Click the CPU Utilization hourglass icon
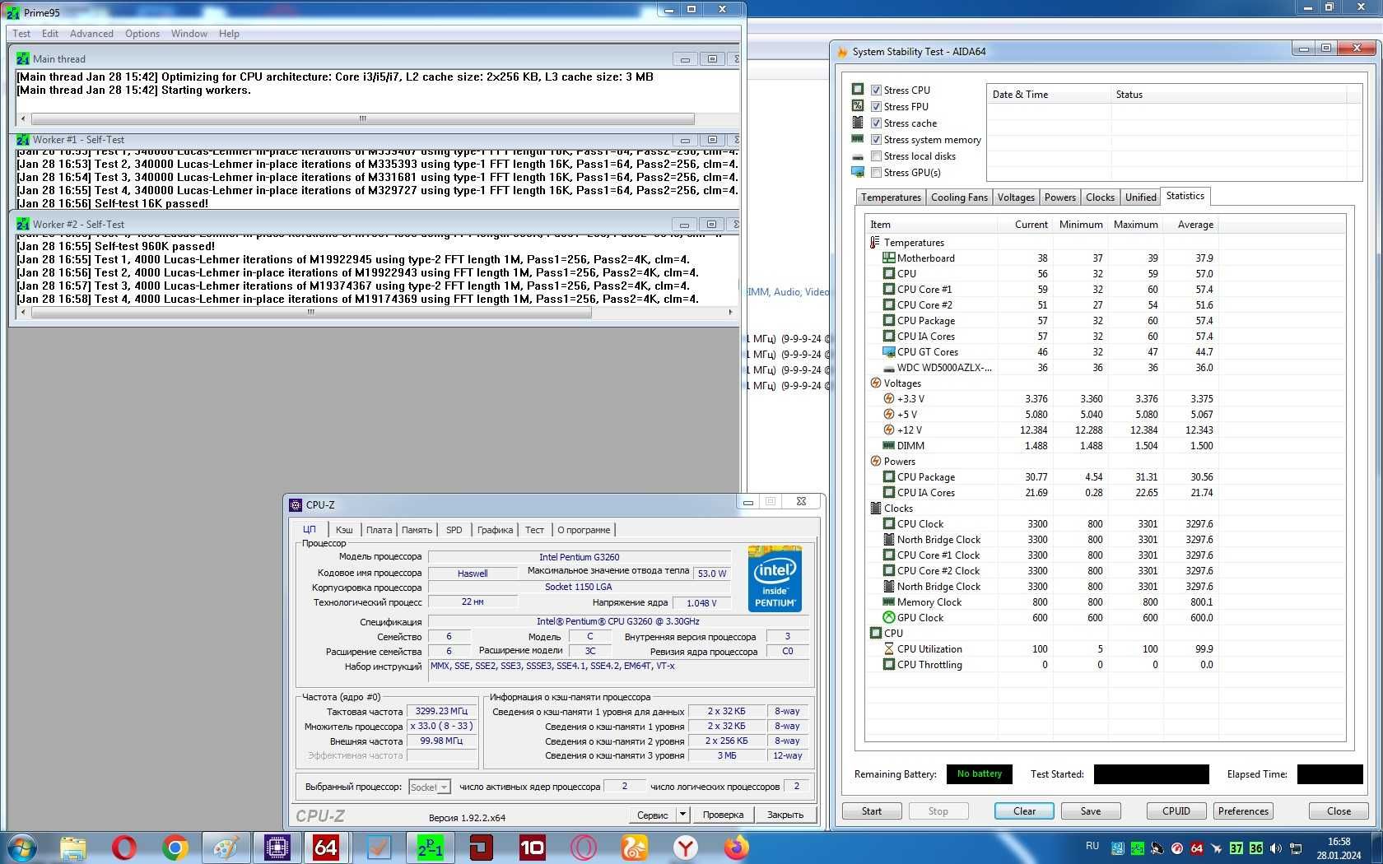Image resolution: width=1383 pixels, height=864 pixels. [x=888, y=648]
